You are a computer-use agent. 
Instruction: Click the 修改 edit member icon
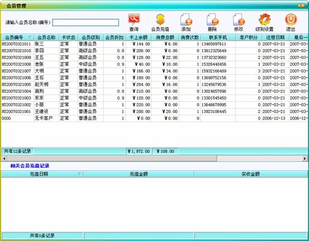(x=239, y=19)
